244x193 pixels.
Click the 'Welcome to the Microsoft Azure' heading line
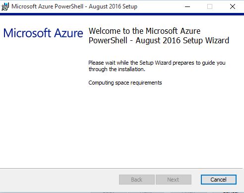[x=144, y=31]
